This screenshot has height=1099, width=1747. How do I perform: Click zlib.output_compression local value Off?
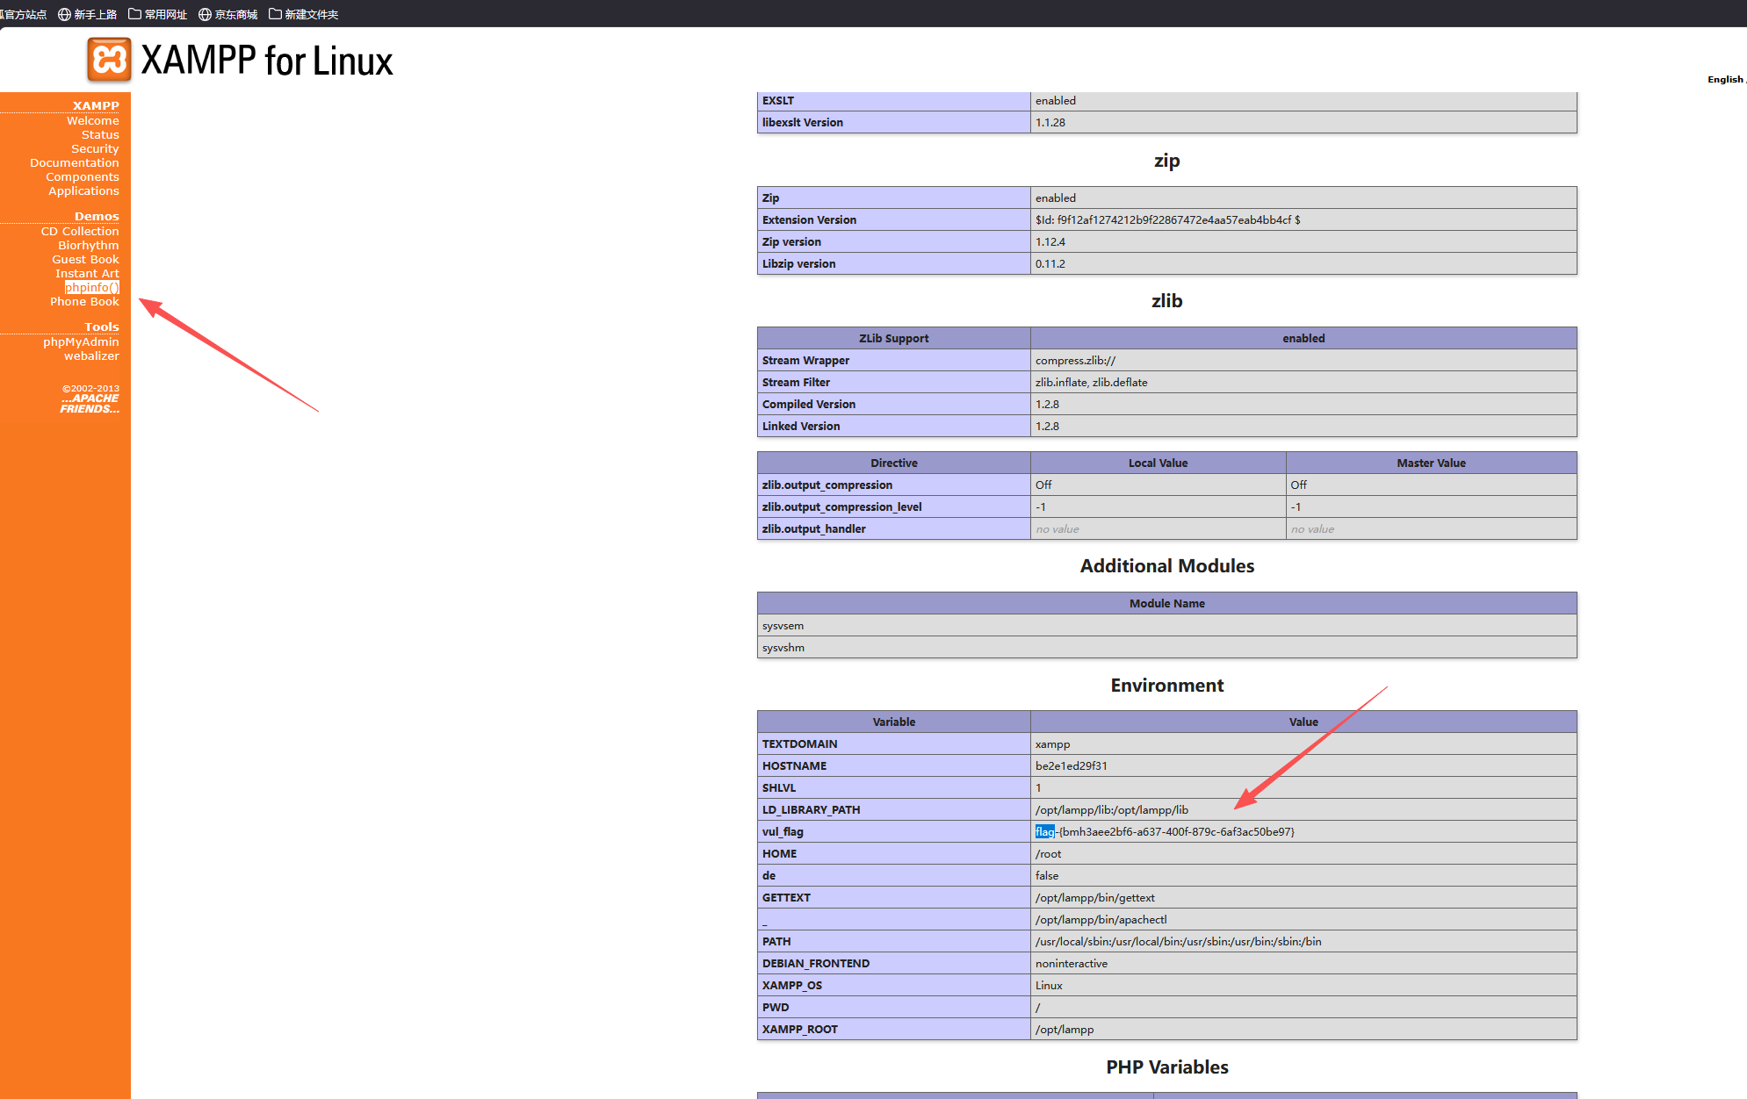tap(1043, 485)
